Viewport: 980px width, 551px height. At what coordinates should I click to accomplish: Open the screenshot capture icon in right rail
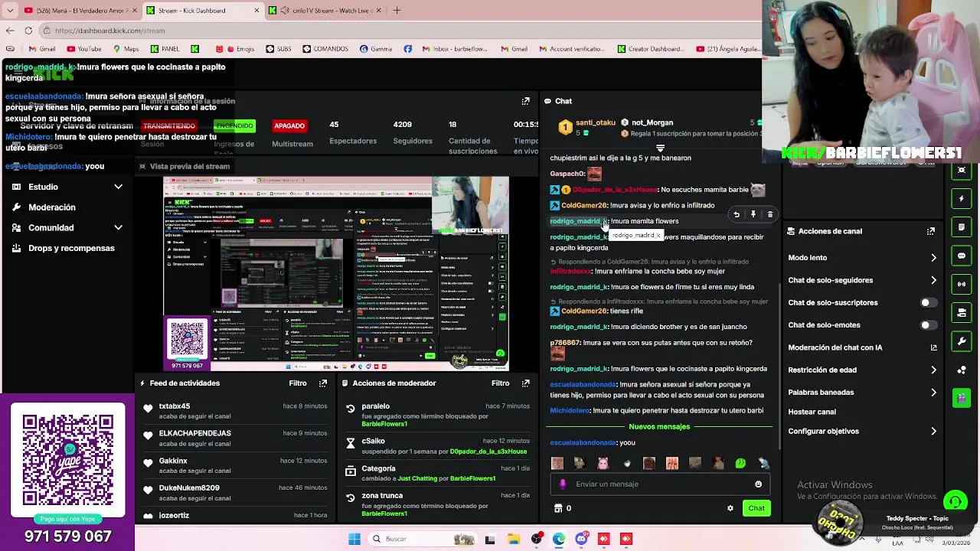[x=962, y=170]
